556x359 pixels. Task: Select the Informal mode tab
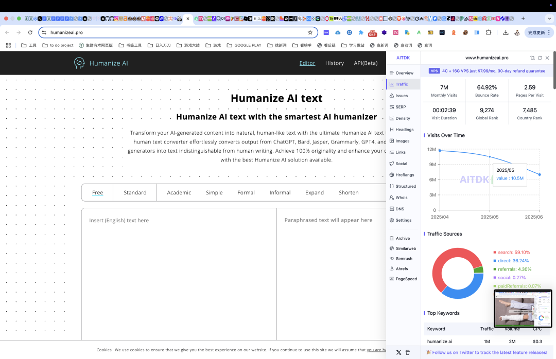click(x=280, y=192)
